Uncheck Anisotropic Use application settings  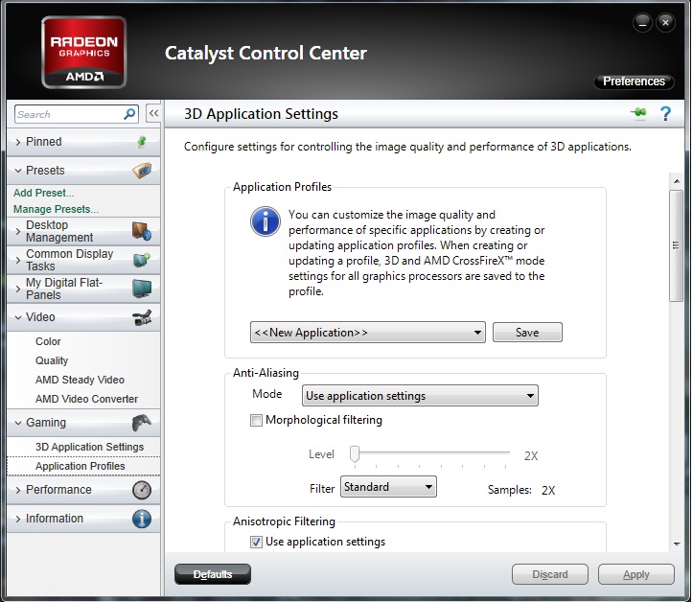tap(256, 542)
